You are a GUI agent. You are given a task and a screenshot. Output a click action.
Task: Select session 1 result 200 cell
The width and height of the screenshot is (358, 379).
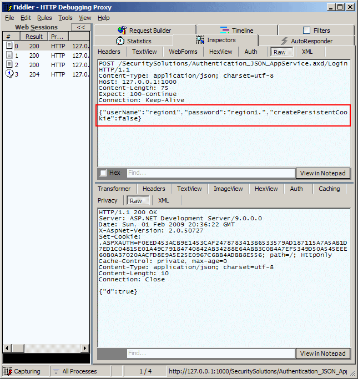coord(34,55)
